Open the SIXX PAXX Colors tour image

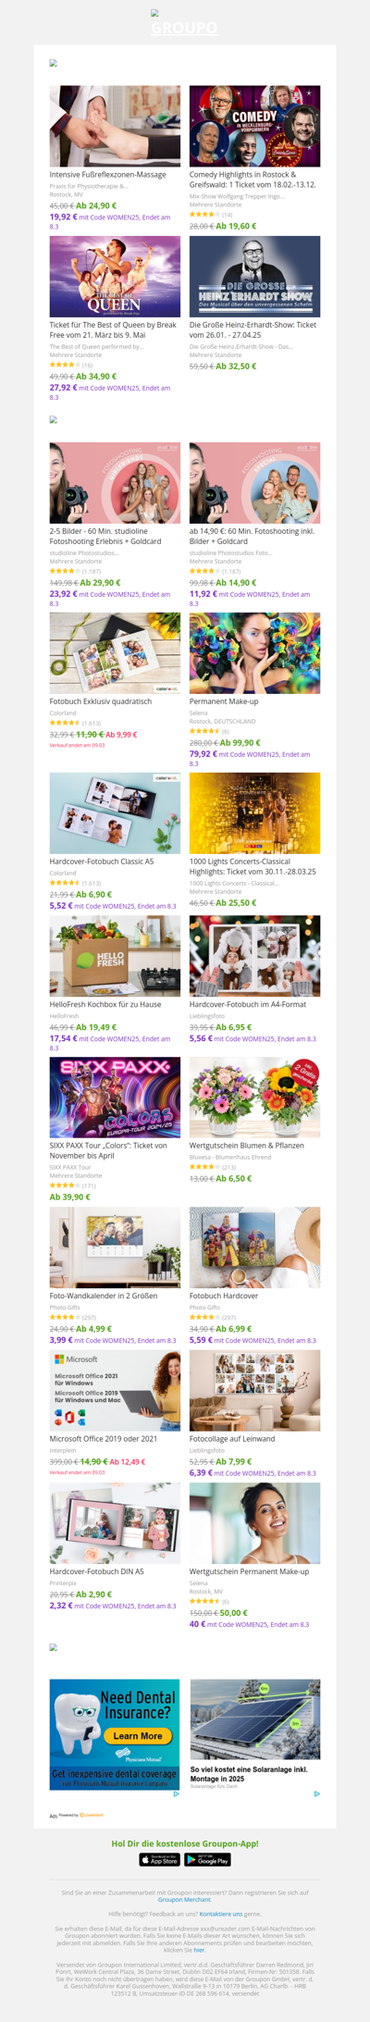(x=115, y=1098)
